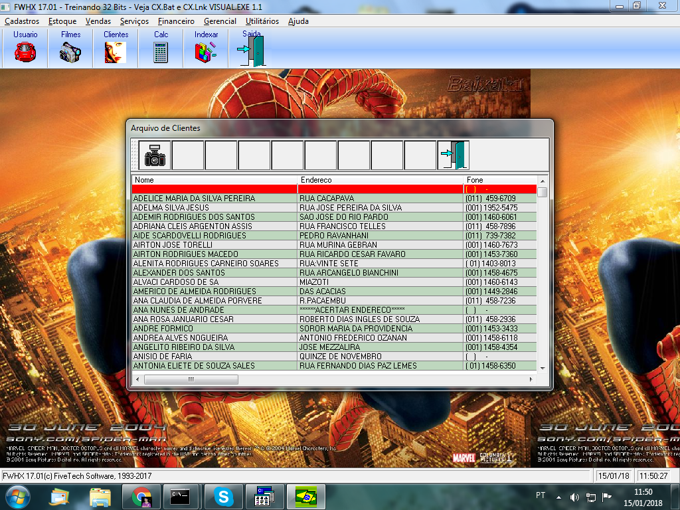
Task: Open the command prompt taskbar icon
Action: click(180, 497)
